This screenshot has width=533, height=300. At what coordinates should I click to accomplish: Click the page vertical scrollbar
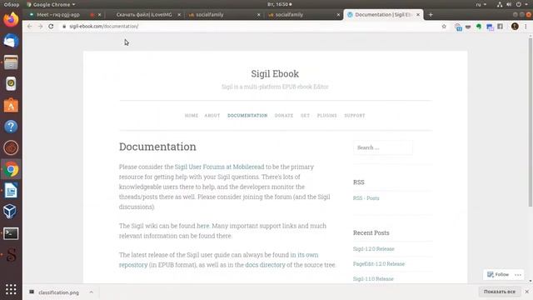point(531,122)
